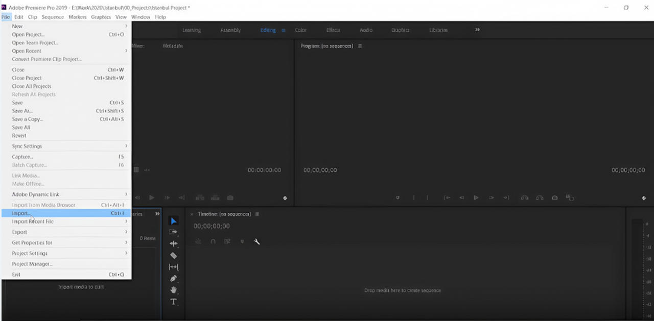This screenshot has width=654, height=321.
Task: Select the Razor tool
Action: (173, 255)
